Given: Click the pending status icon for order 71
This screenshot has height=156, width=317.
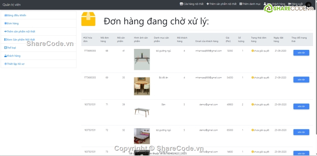Looking at the screenshot, I should pyautogui.click(x=253, y=104).
